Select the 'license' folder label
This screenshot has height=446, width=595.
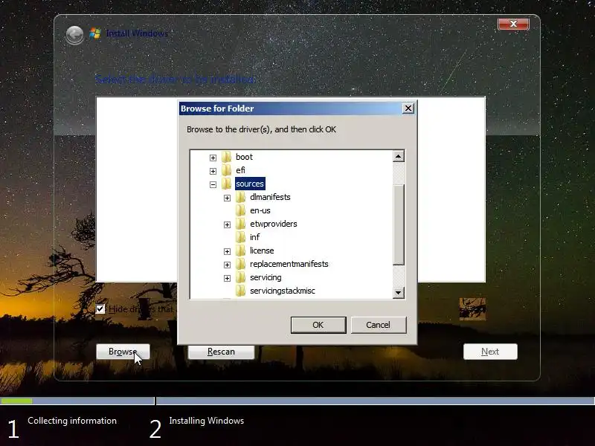coord(262,251)
